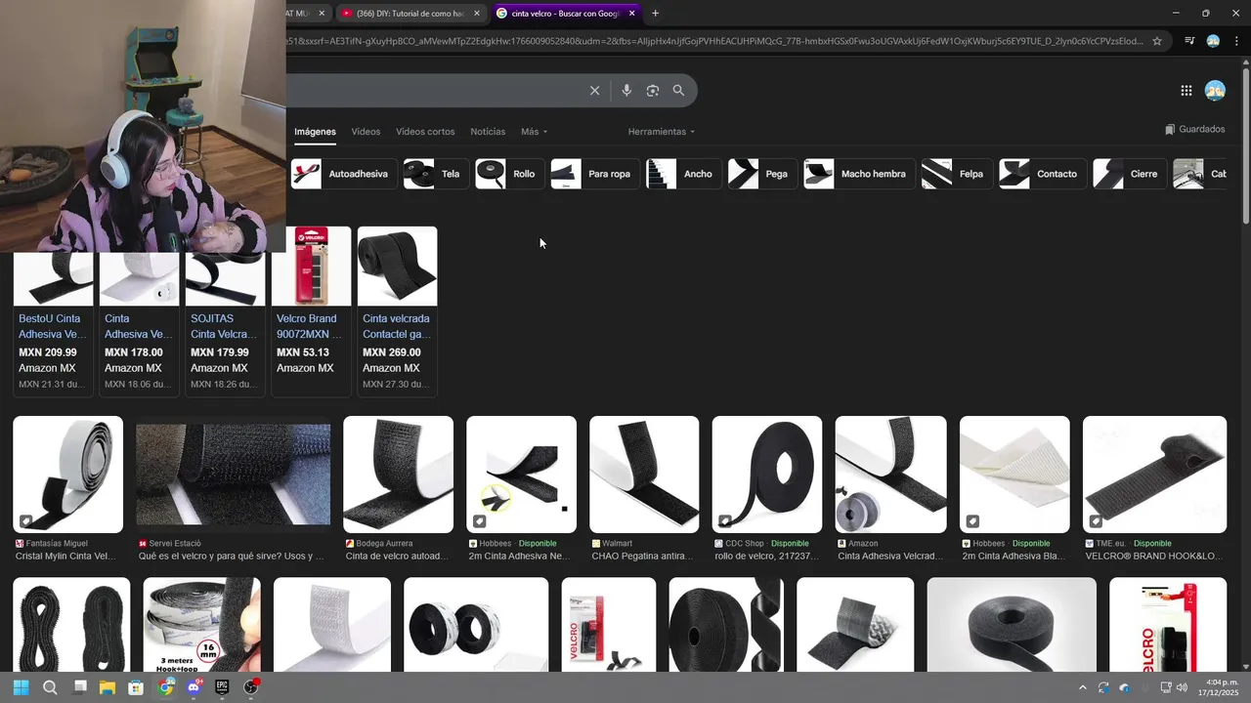Filter images by Macho hembra chip
The image size is (1251, 703).
pyautogui.click(x=859, y=174)
